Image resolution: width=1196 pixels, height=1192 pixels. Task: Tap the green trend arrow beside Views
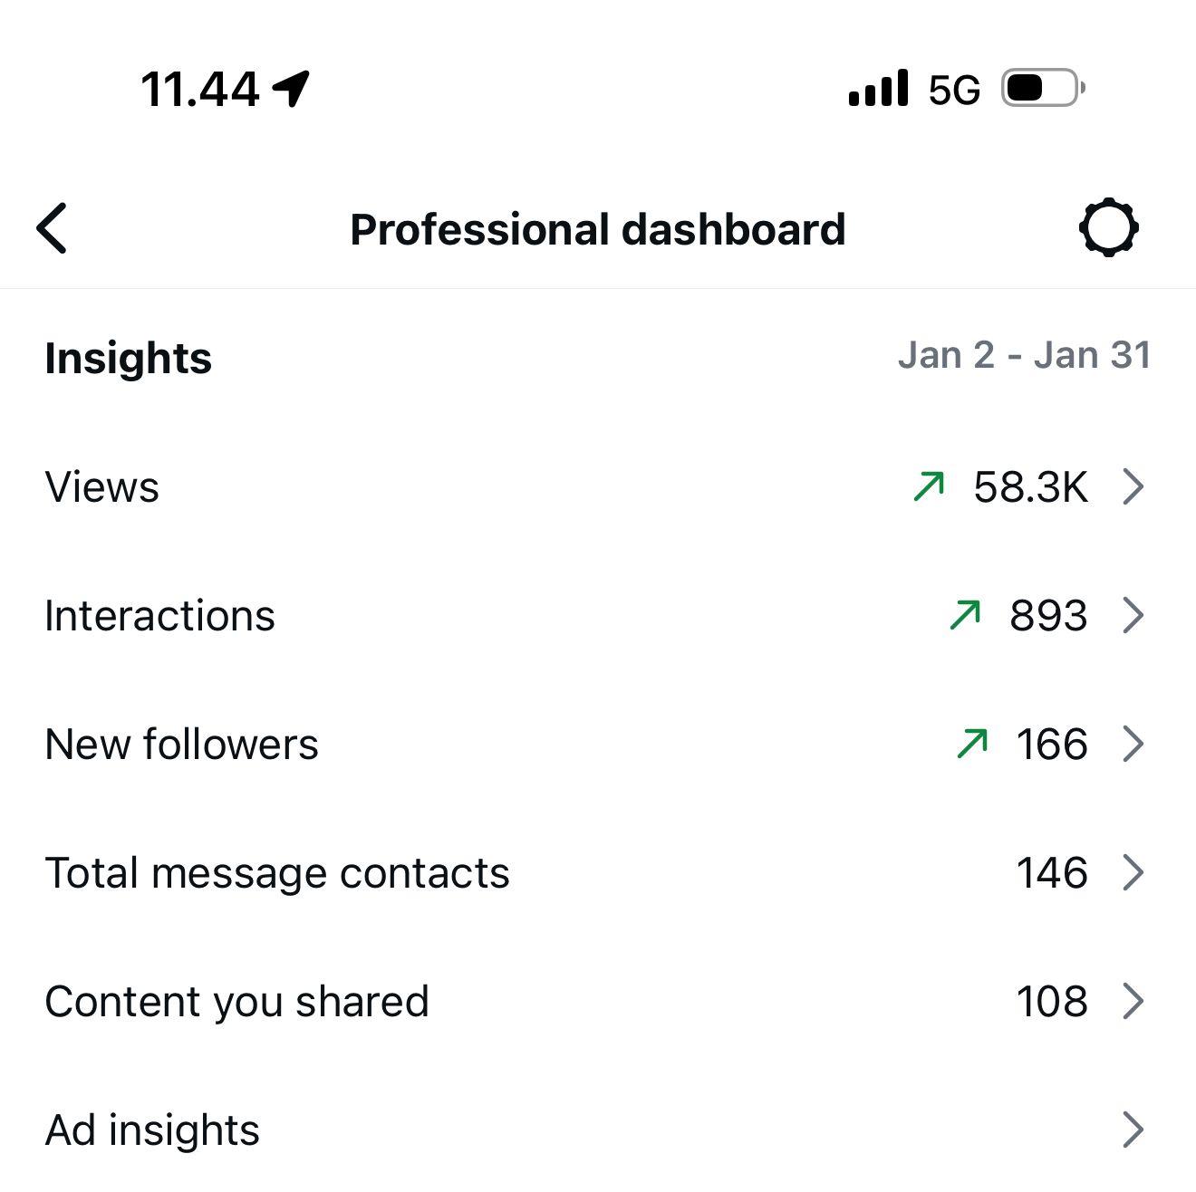[x=929, y=486]
